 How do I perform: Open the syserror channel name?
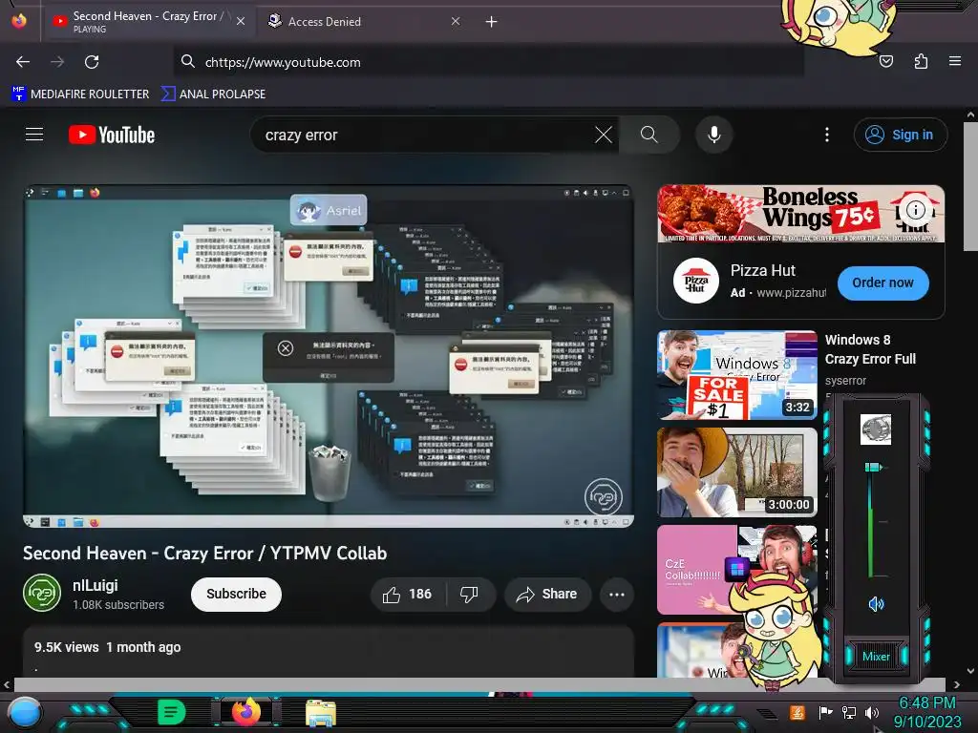coord(845,380)
